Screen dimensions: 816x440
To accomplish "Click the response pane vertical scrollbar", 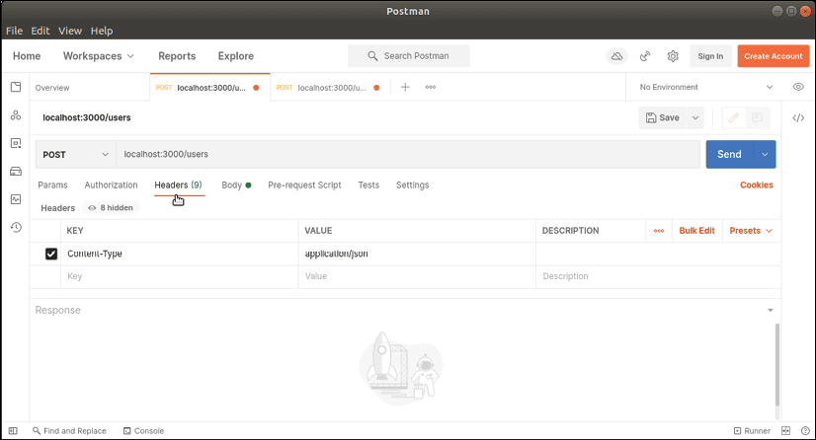I will 777,365.
